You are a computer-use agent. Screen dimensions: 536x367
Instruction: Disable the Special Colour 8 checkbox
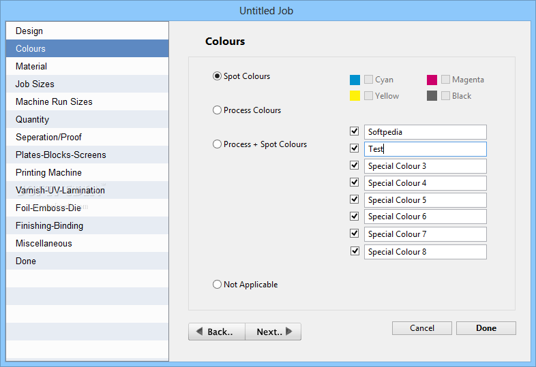point(355,251)
